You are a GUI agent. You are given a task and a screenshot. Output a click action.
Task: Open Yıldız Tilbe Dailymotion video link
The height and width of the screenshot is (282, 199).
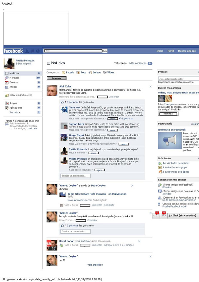coord(97,194)
